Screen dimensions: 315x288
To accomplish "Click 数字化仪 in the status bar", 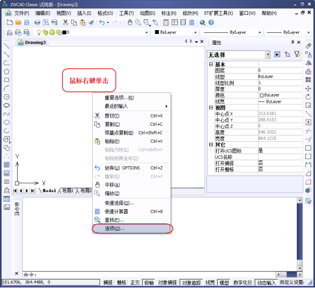I will point(242,282).
